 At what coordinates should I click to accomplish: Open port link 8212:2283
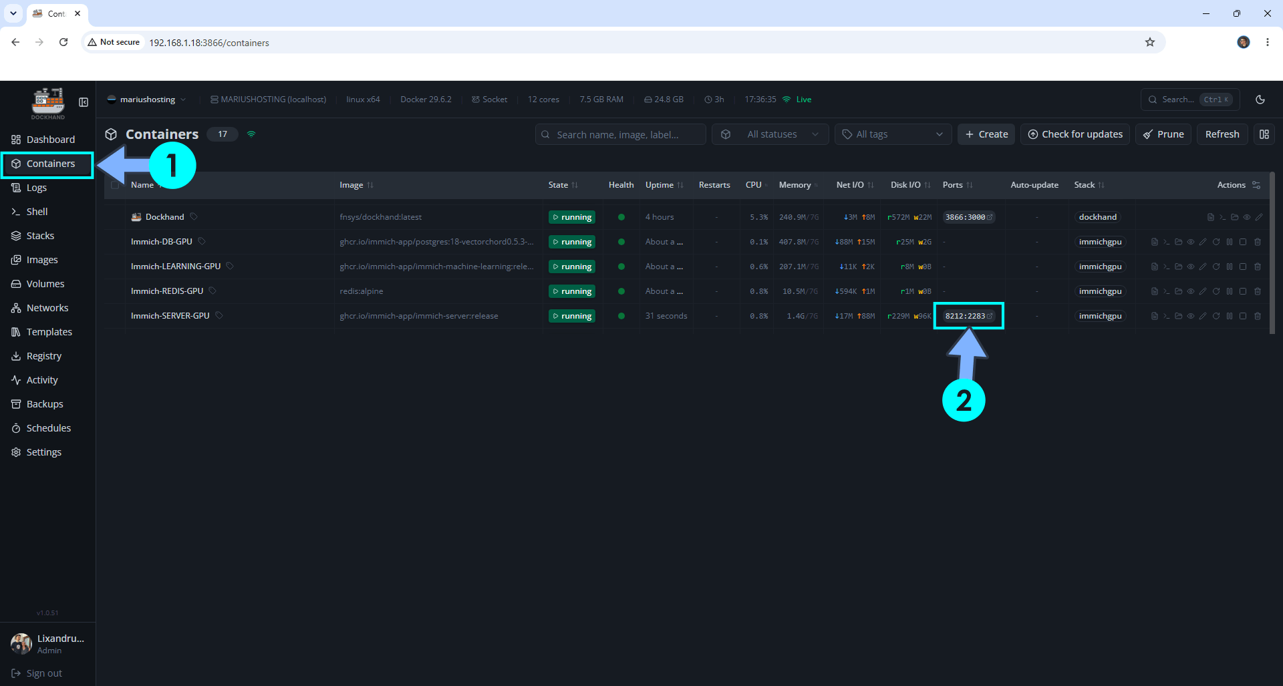point(969,316)
